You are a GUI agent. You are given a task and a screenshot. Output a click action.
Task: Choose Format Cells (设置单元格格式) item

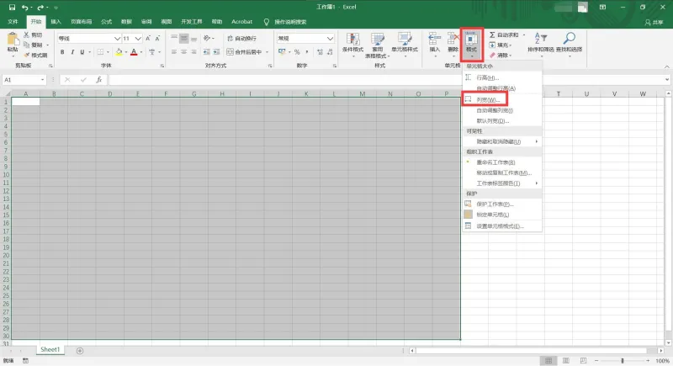pos(501,226)
